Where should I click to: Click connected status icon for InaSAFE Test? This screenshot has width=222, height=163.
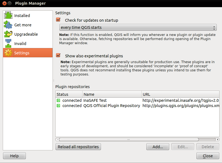click(x=58, y=100)
